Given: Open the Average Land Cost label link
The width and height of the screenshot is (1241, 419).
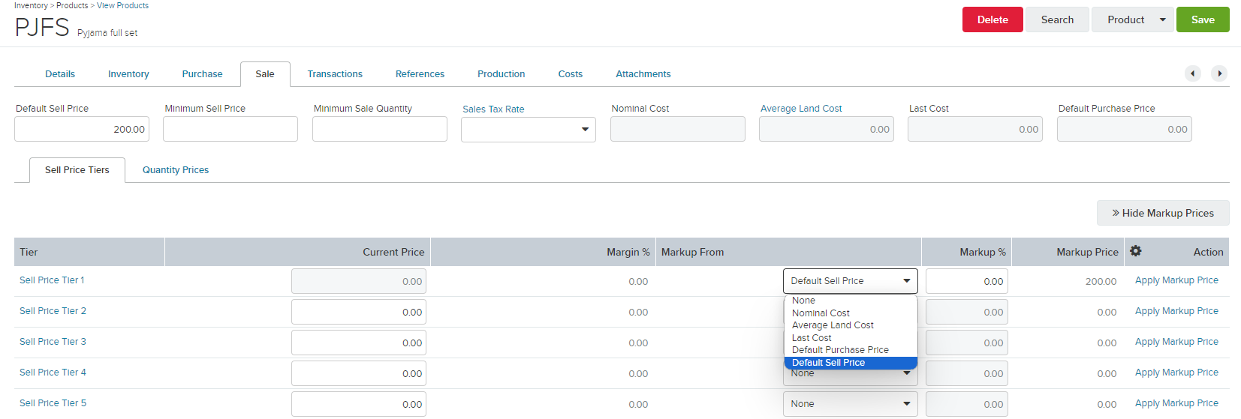Looking at the screenshot, I should click(x=801, y=109).
